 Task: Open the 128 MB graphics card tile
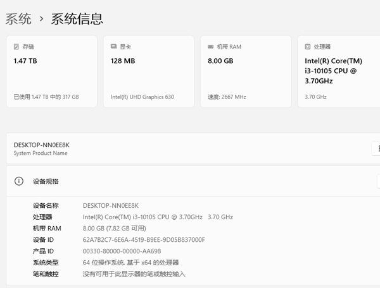(x=149, y=71)
